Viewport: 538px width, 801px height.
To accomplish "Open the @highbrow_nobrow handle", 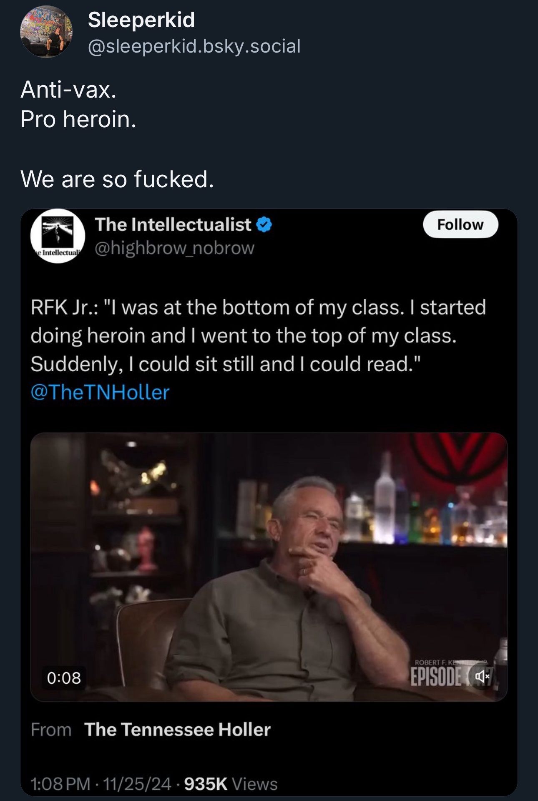I will tap(174, 248).
